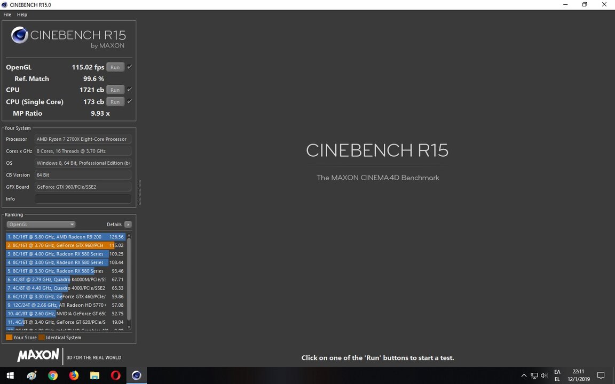Switch the keyboard input language indicator
Screen dimensions: 615x384
[x=557, y=375]
